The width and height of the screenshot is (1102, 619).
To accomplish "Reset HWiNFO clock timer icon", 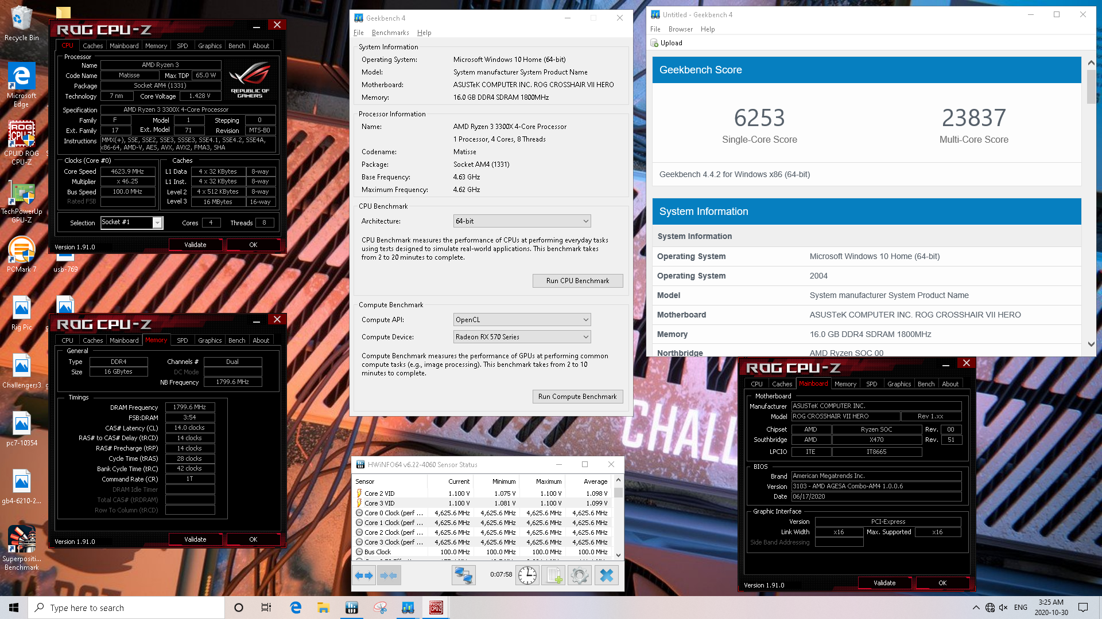I will [527, 575].
